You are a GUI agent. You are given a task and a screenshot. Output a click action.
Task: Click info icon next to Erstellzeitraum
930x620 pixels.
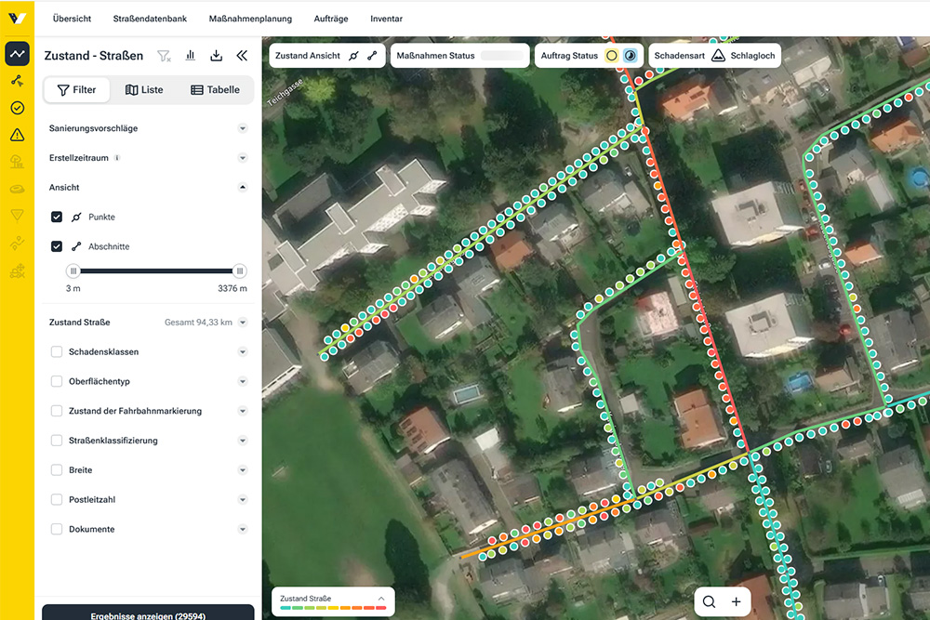pos(117,158)
